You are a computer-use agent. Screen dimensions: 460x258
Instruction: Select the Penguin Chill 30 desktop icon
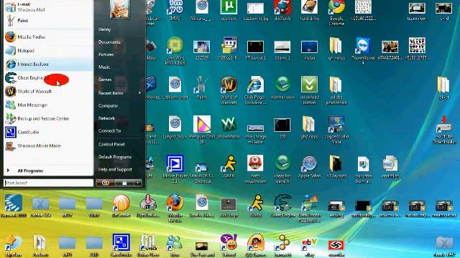(202, 129)
